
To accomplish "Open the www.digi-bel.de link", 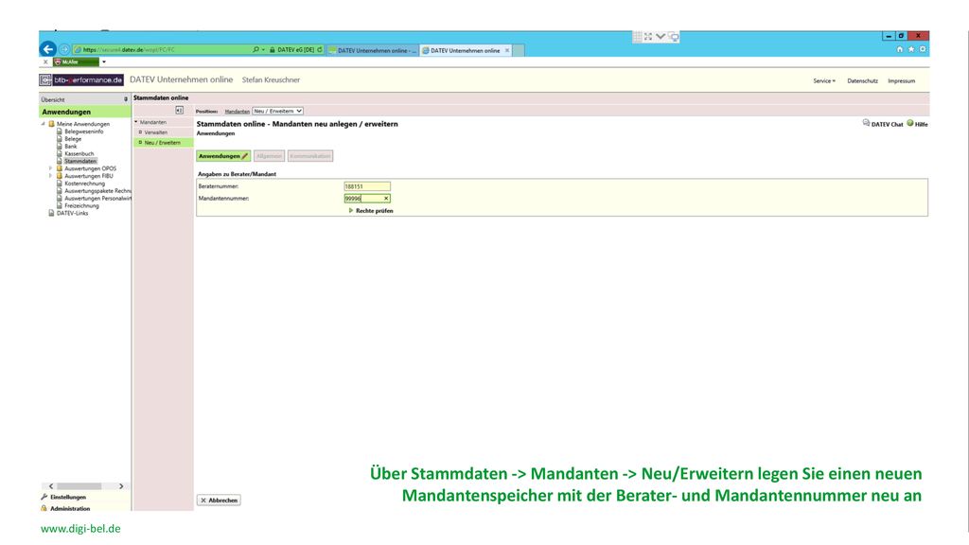I will point(80,529).
